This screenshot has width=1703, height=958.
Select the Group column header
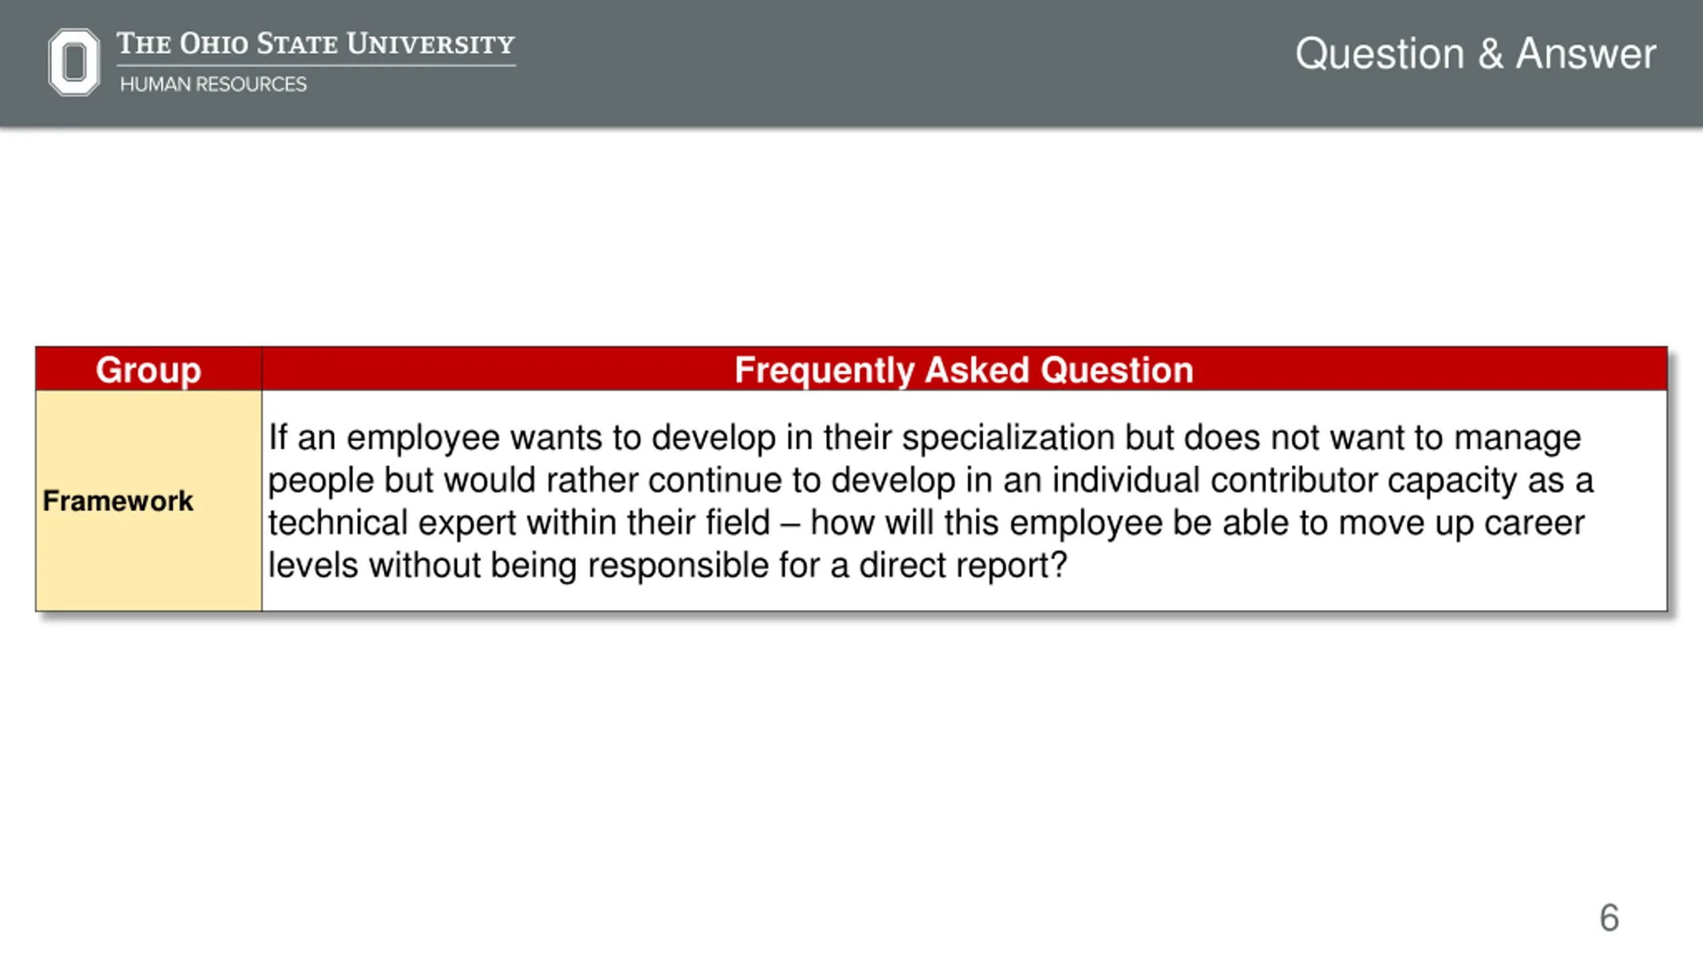tap(148, 369)
